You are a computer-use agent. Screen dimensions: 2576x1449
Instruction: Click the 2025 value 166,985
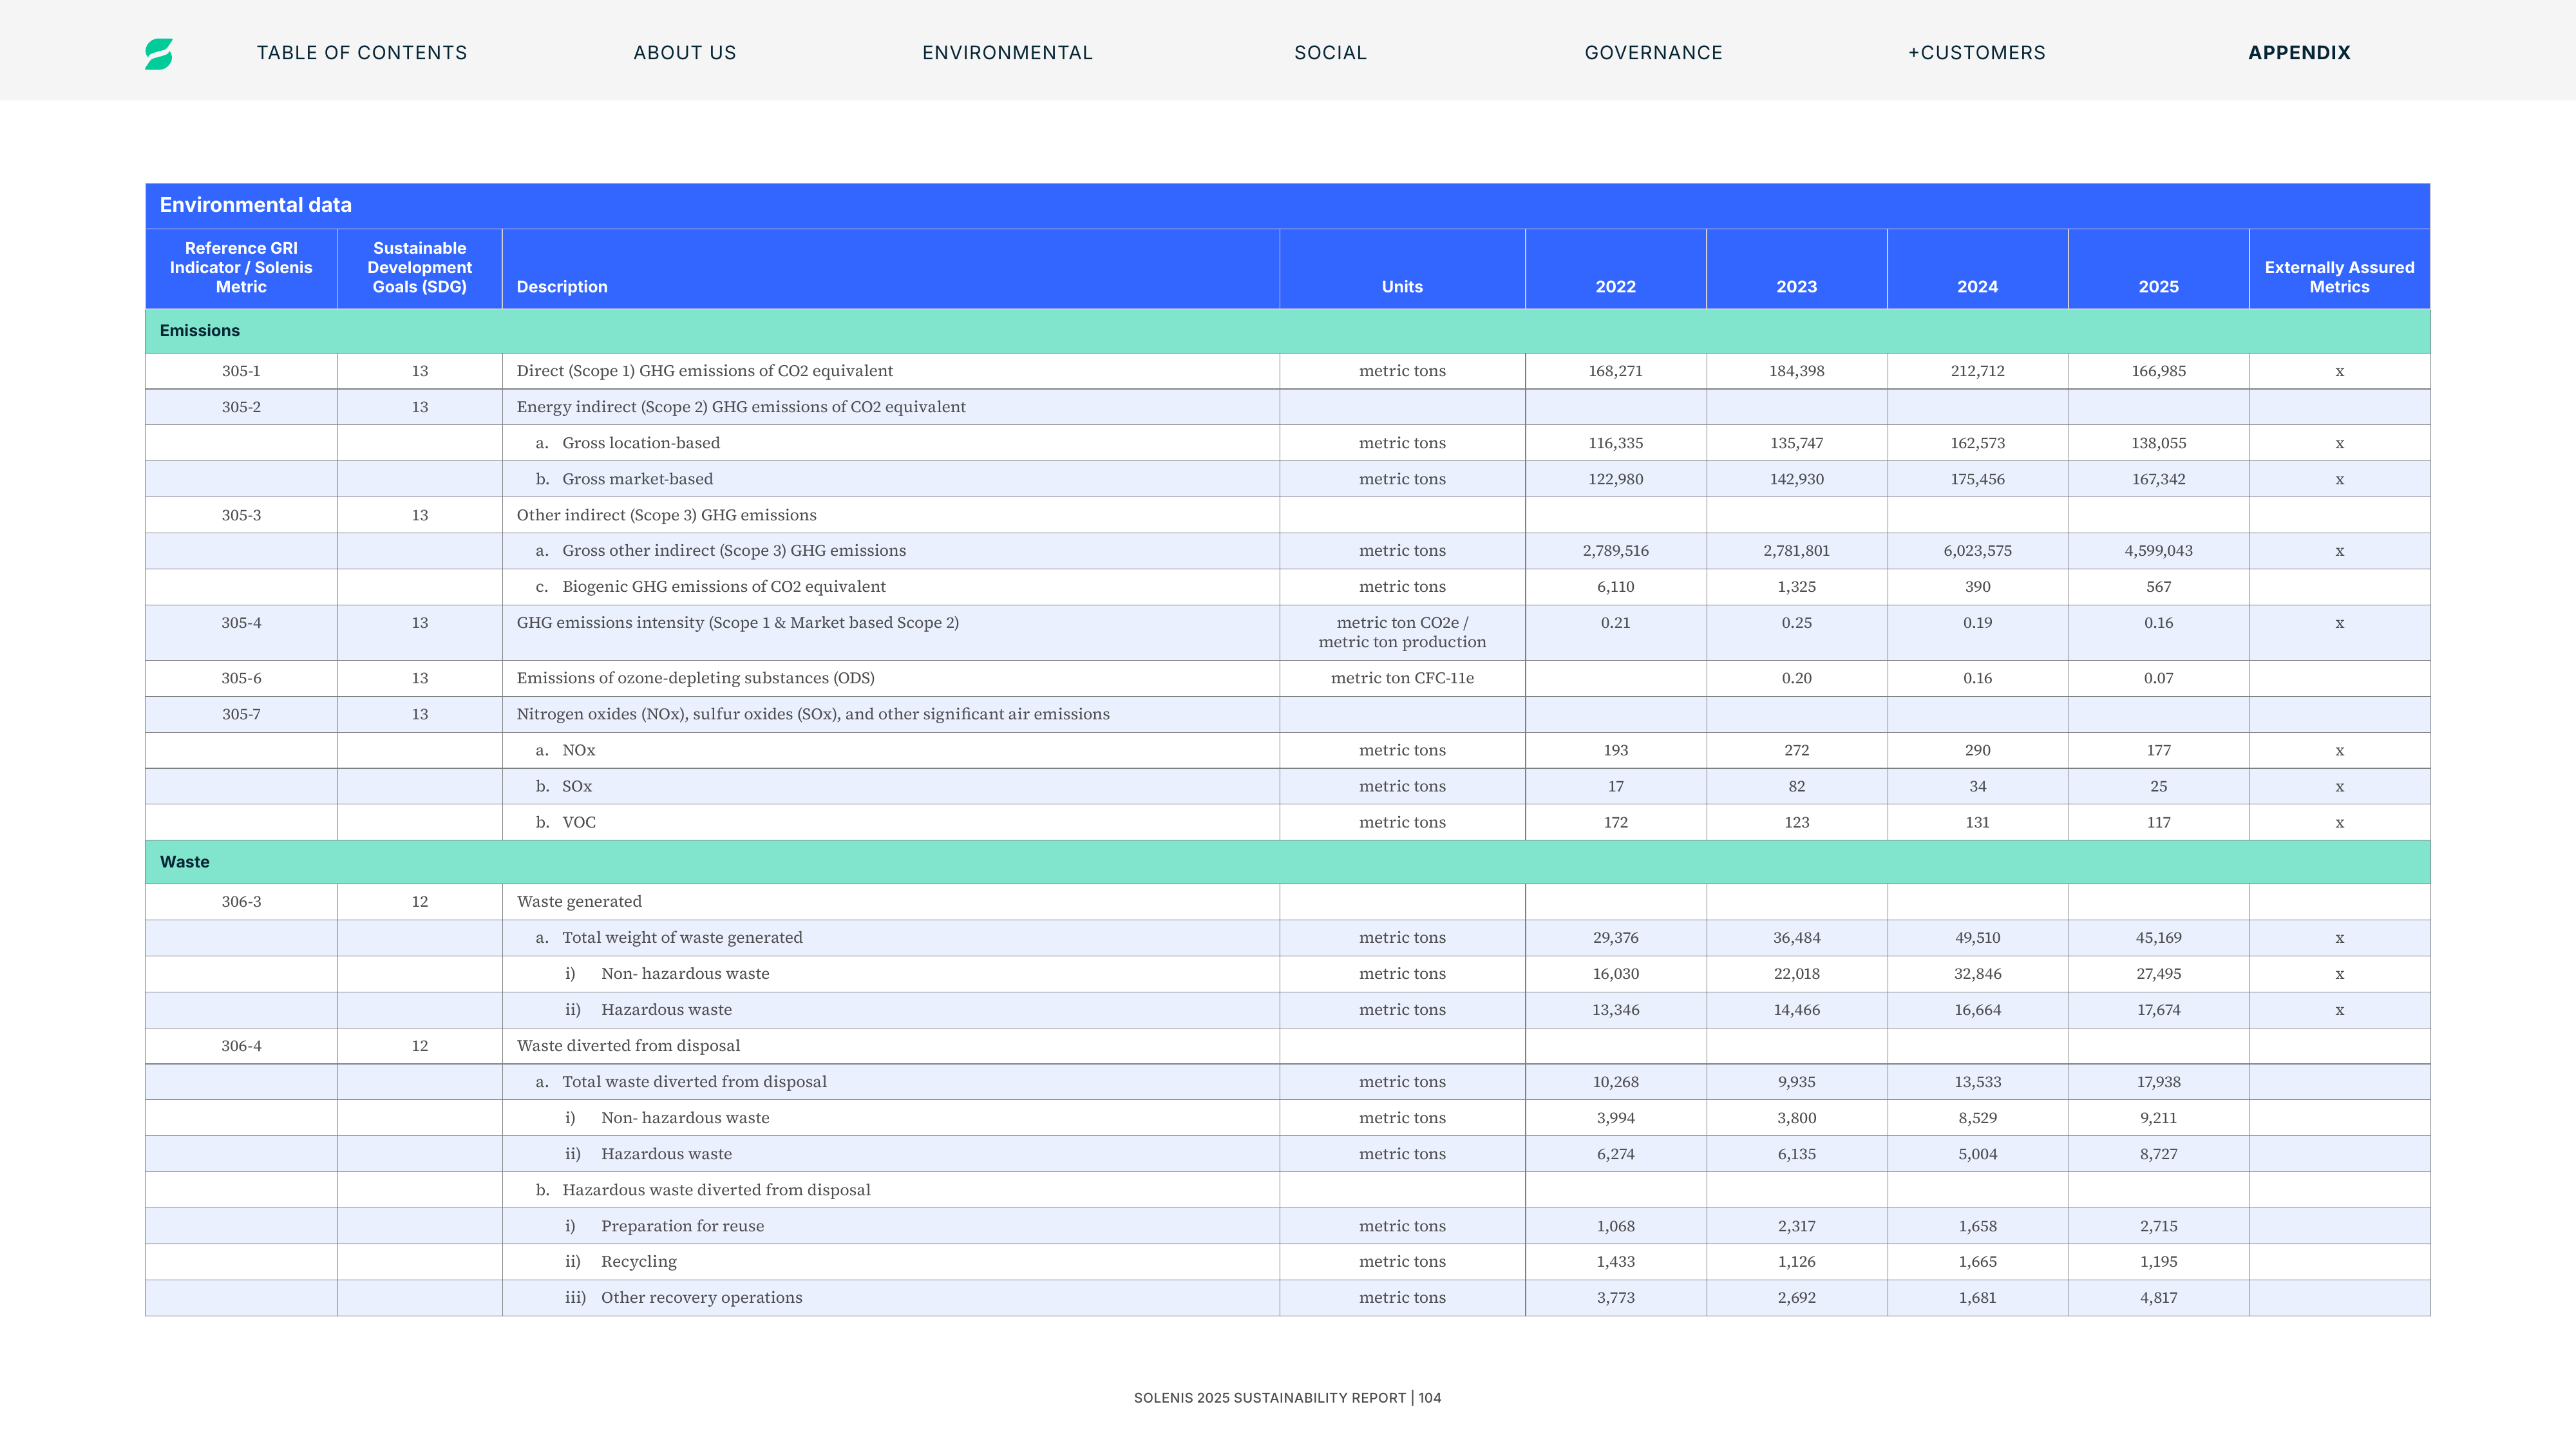[x=2158, y=371]
